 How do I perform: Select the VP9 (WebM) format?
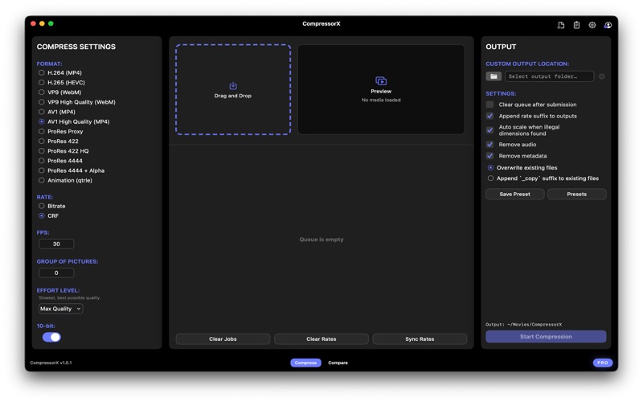pyautogui.click(x=59, y=92)
